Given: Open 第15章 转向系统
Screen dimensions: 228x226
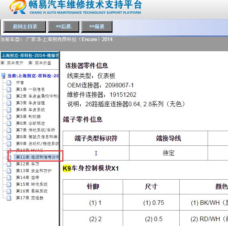Looking at the screenshot, I should click(x=32, y=184).
